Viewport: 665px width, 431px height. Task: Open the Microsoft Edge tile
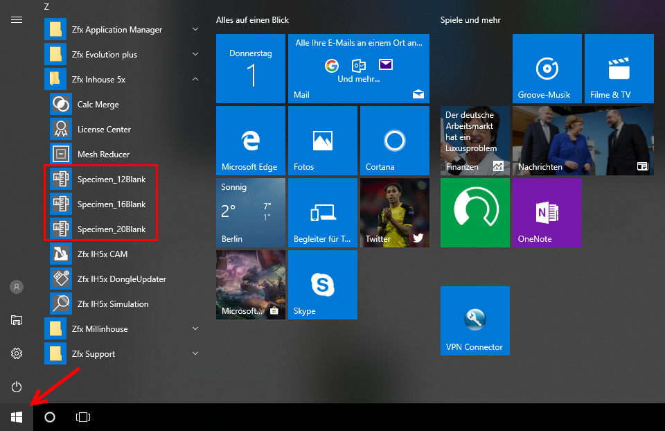click(x=250, y=140)
